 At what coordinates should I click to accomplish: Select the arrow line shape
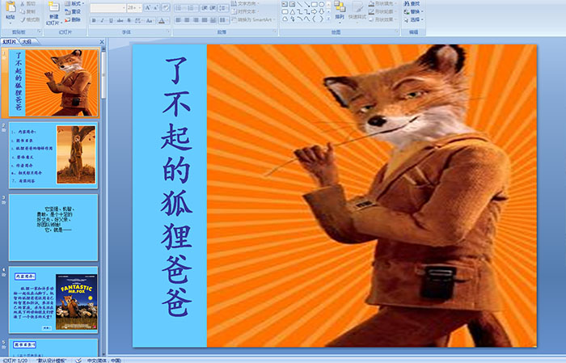coord(306,4)
